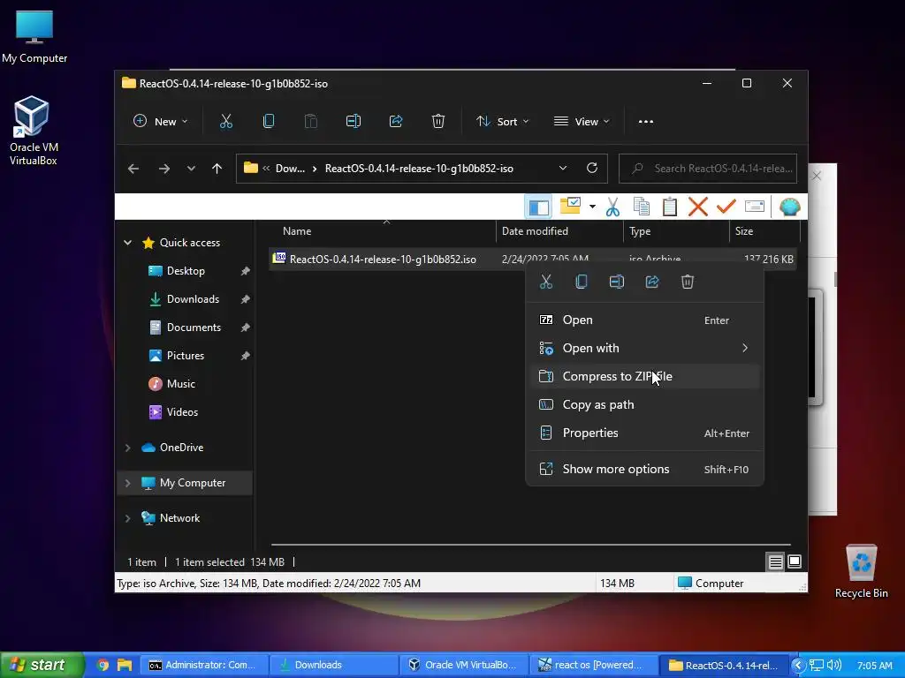Click the Copy icon at the top of the context menu
Image resolution: width=905 pixels, height=678 pixels.
click(x=582, y=282)
